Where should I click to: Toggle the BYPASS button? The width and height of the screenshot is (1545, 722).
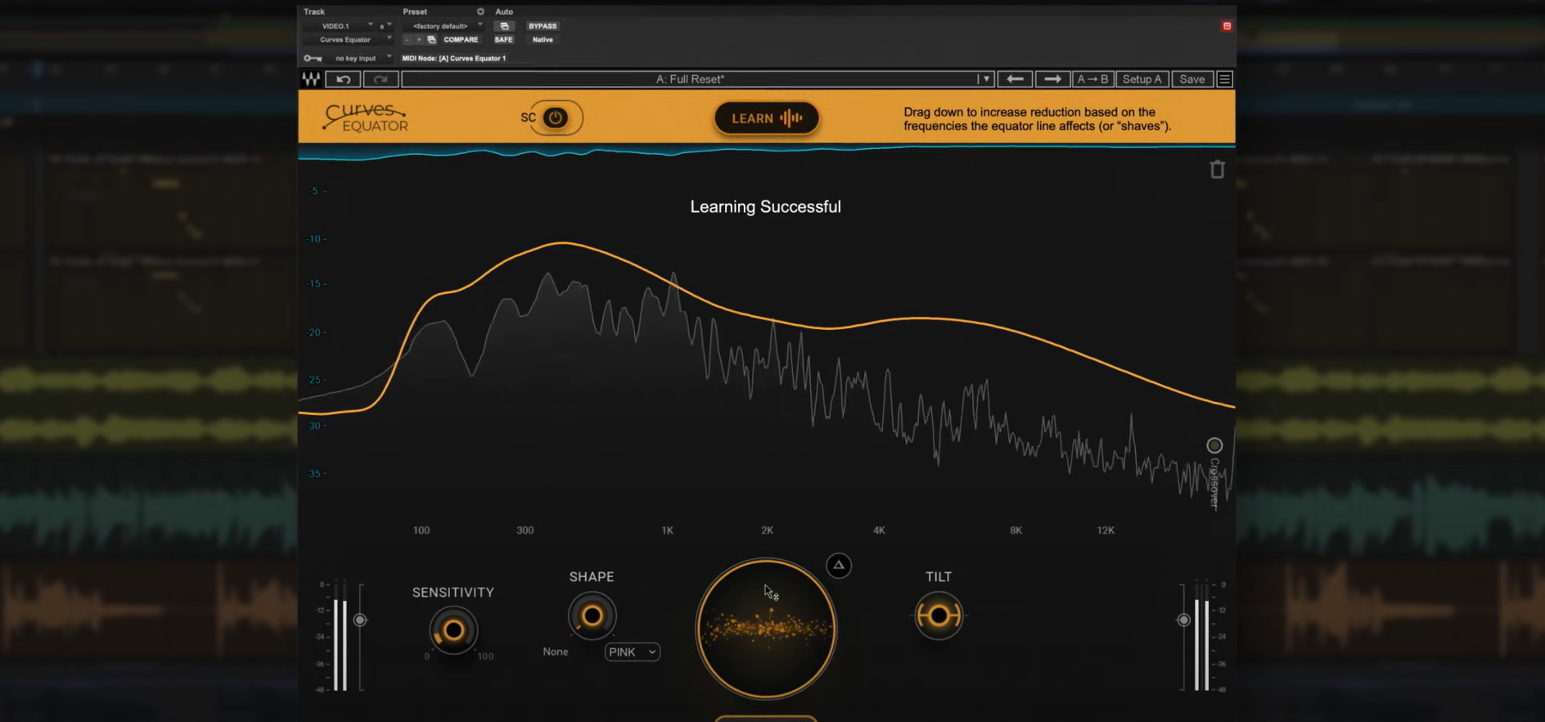click(x=543, y=26)
